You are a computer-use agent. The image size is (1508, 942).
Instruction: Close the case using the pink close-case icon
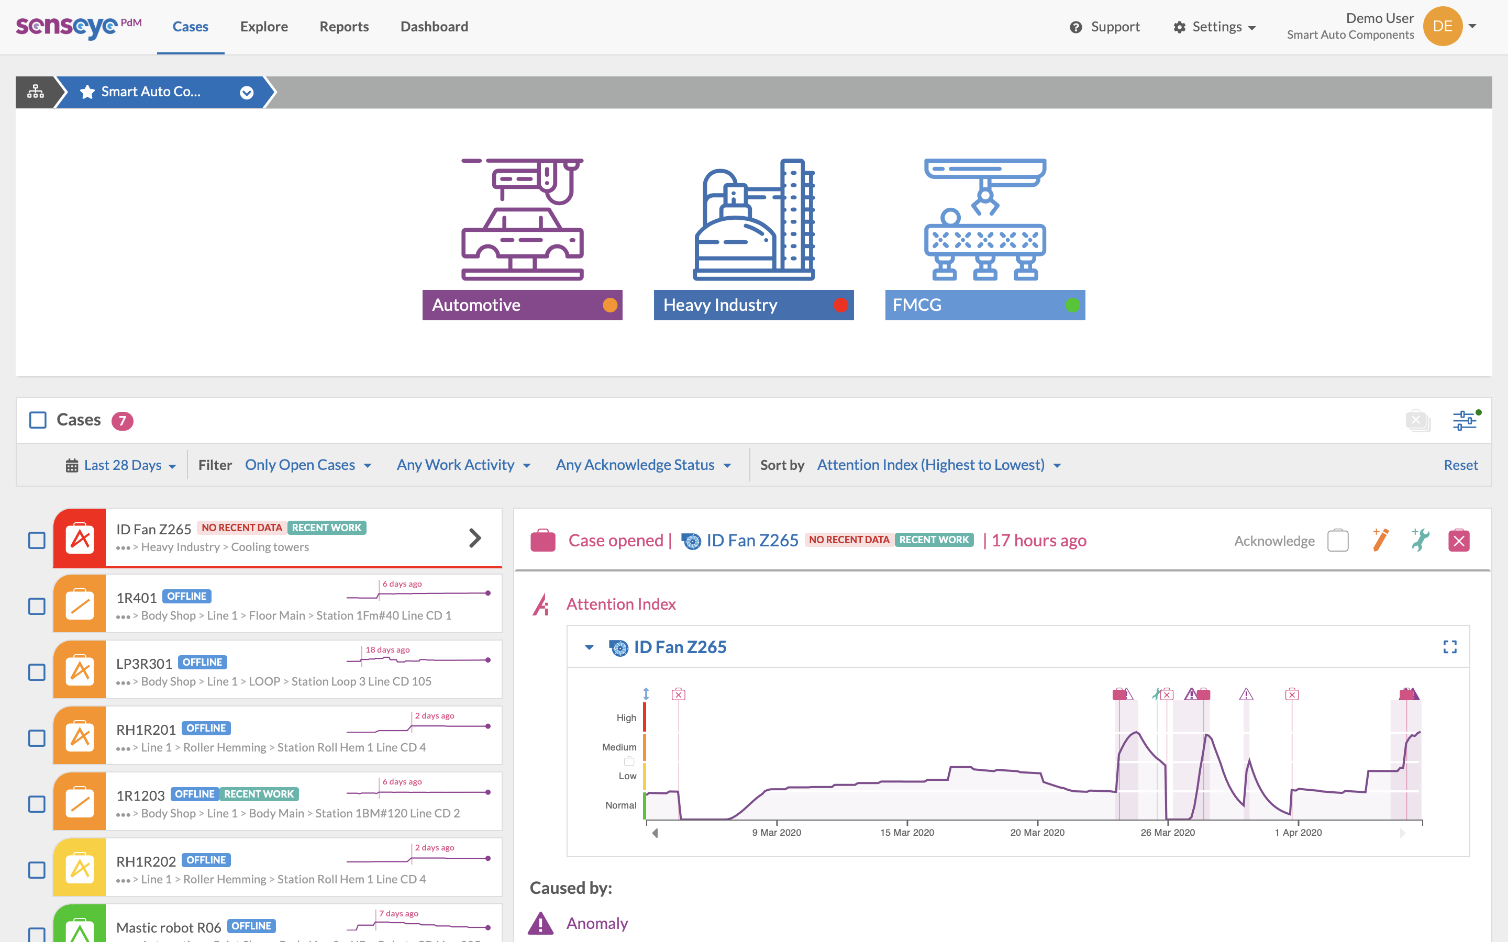1459,540
